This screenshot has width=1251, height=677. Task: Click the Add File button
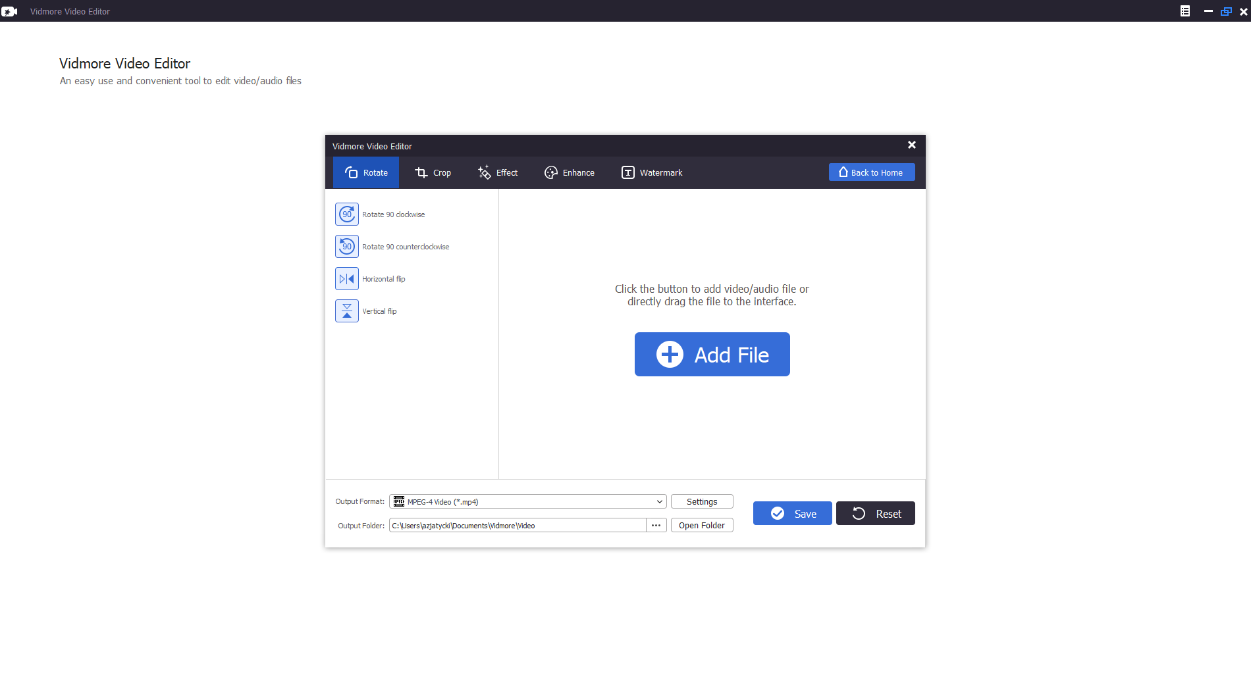pos(712,355)
